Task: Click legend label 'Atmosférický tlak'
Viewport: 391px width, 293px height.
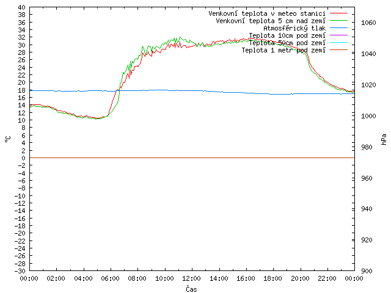Action: click(x=294, y=28)
